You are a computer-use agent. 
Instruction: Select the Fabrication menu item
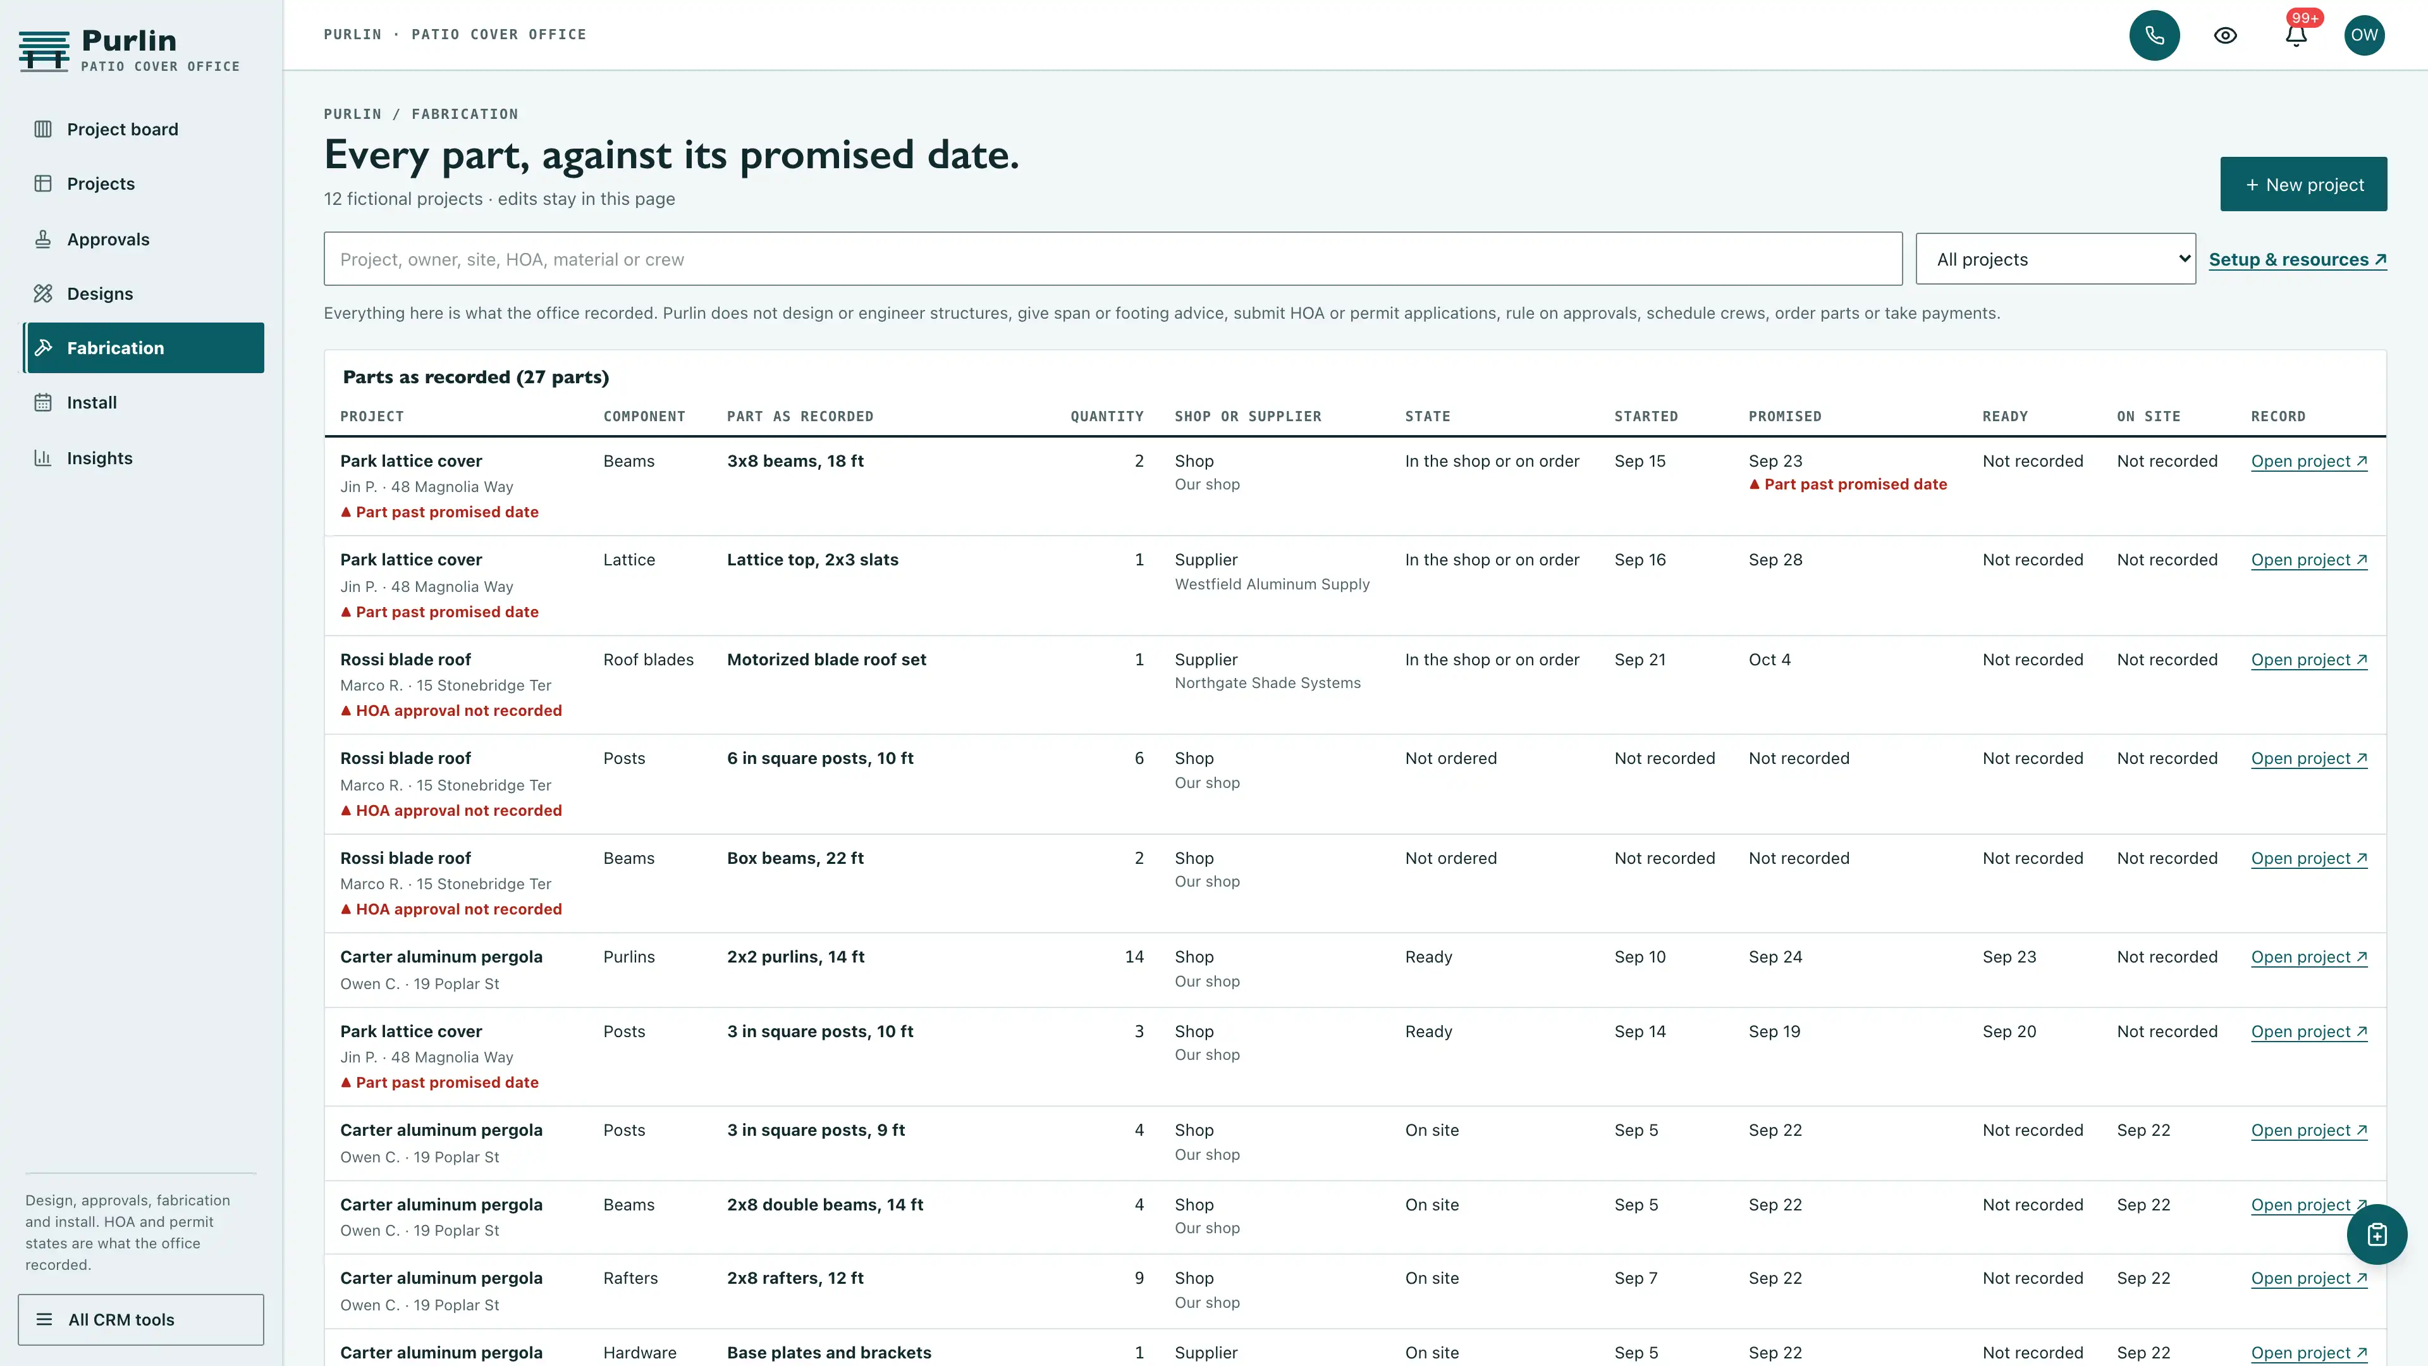click(x=144, y=348)
